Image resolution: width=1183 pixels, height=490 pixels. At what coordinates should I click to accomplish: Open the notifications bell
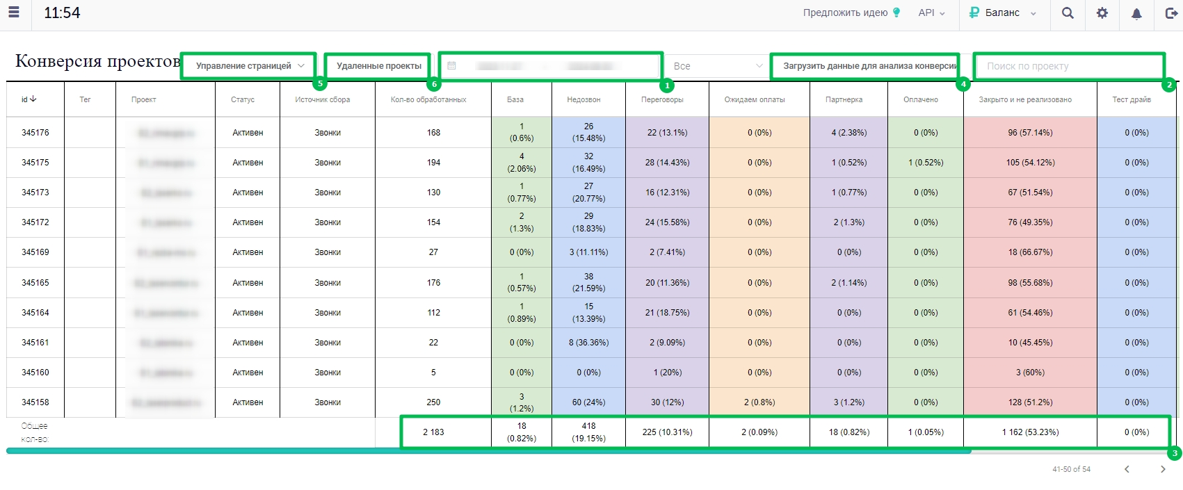[1136, 13]
